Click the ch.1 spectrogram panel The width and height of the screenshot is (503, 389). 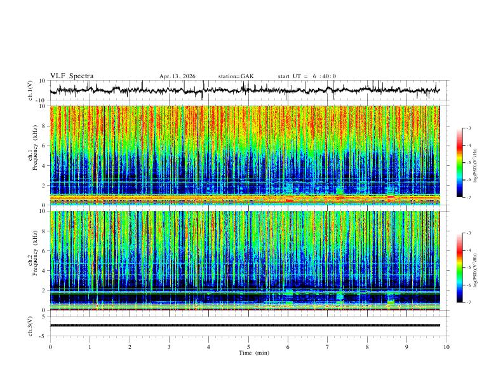click(x=245, y=155)
